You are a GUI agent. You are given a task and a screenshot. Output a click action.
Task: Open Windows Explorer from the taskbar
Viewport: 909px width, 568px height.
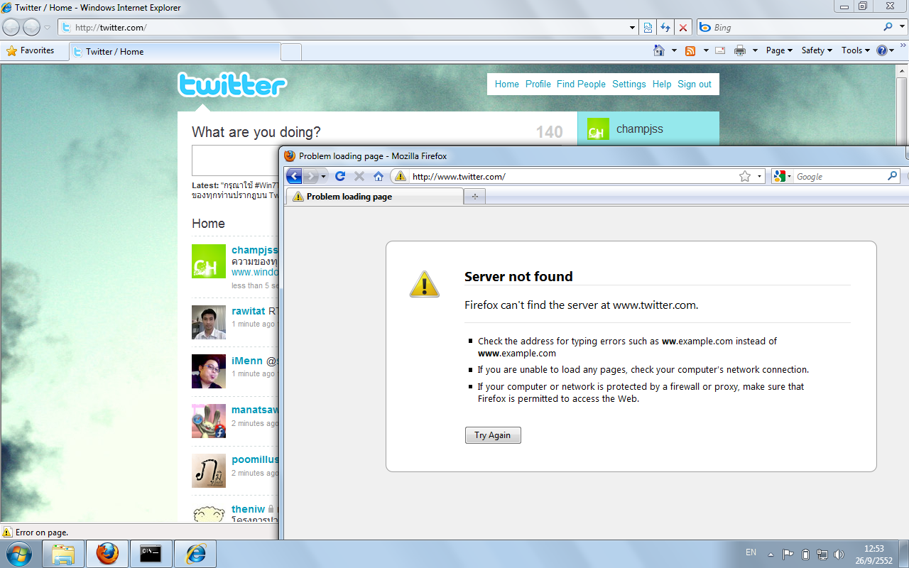click(63, 553)
